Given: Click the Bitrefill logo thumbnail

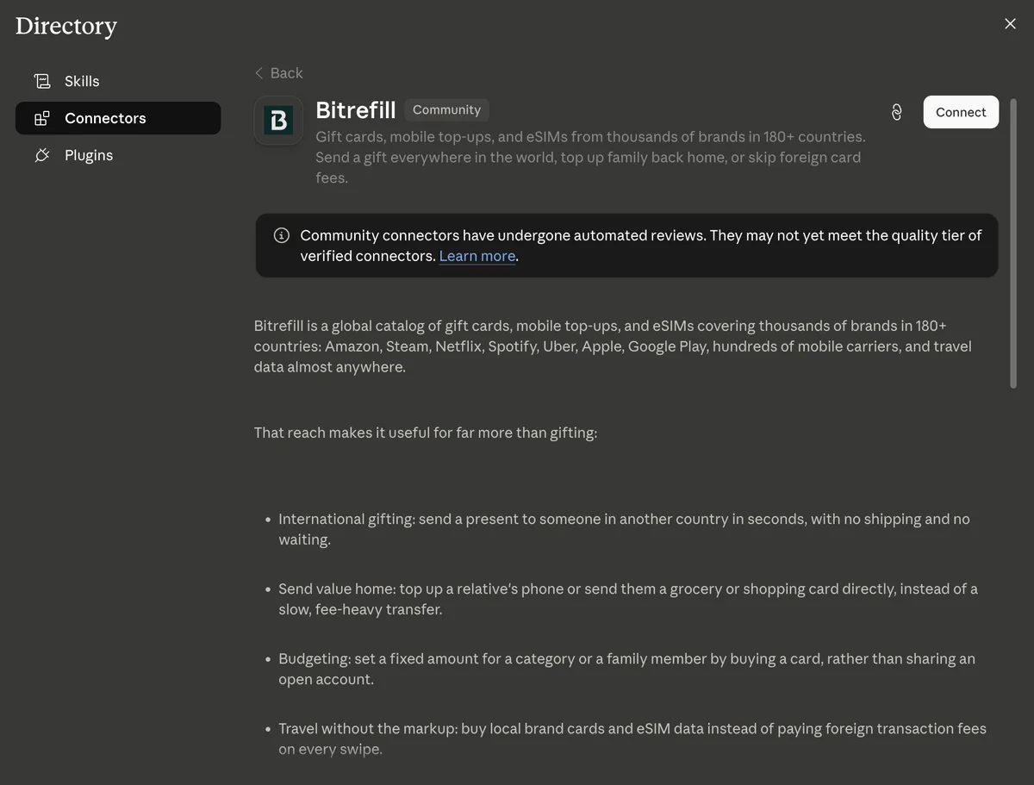Looking at the screenshot, I should click(x=278, y=120).
